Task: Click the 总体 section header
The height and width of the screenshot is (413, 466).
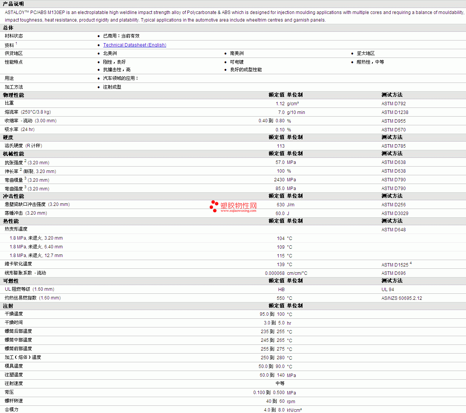Action: [x=8, y=28]
